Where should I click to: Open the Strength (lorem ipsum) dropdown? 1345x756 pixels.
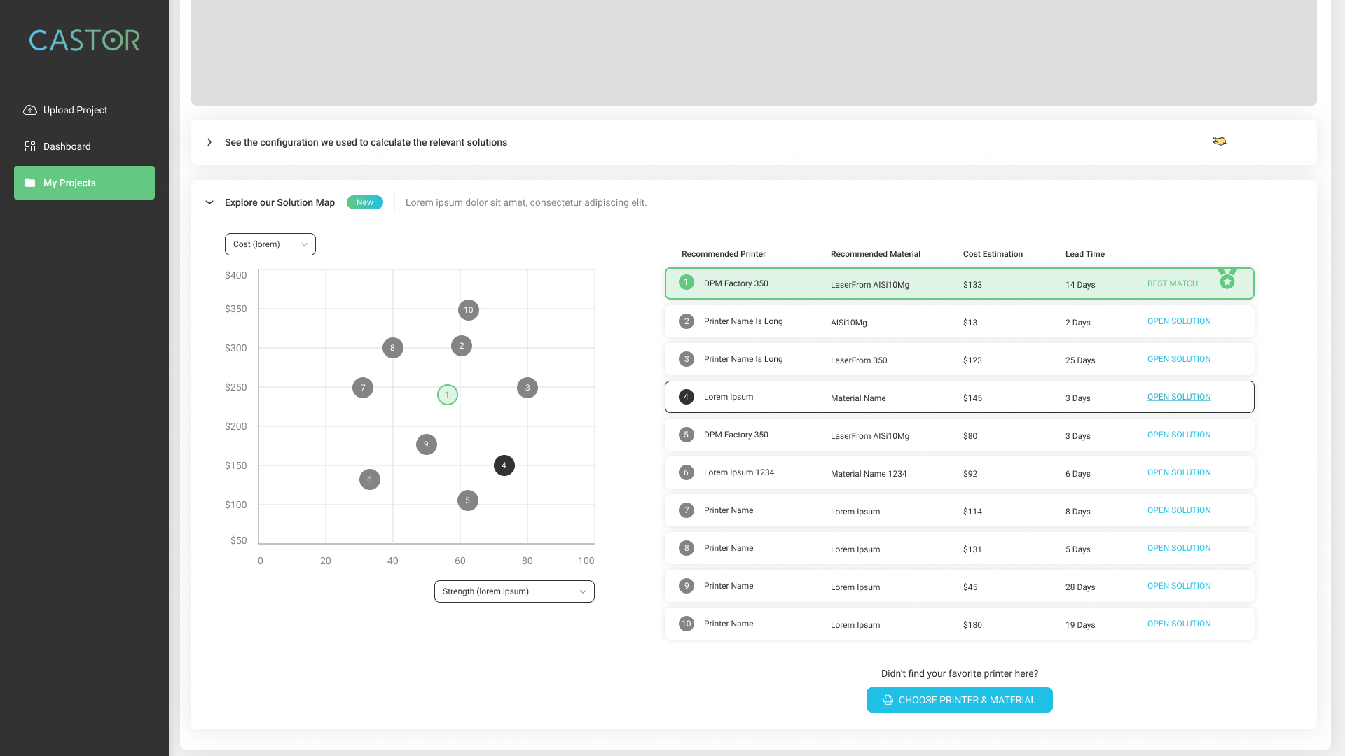pyautogui.click(x=514, y=591)
